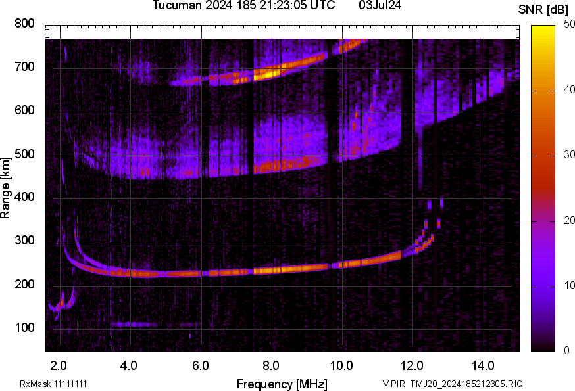The height and width of the screenshot is (391, 575).
Task: Click the 400 range tick label
Action: pos(24,197)
